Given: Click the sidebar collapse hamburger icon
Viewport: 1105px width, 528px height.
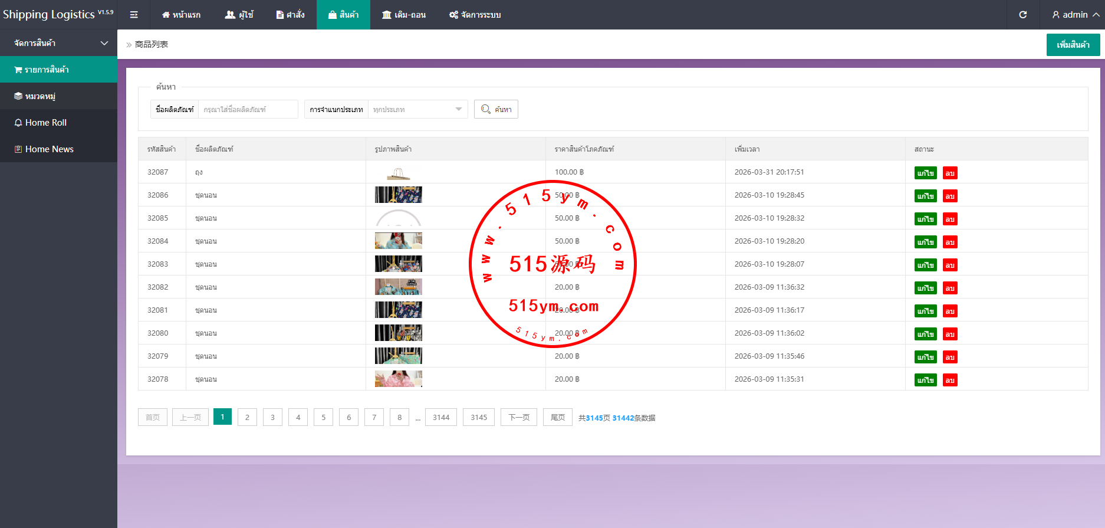Looking at the screenshot, I should click(134, 15).
